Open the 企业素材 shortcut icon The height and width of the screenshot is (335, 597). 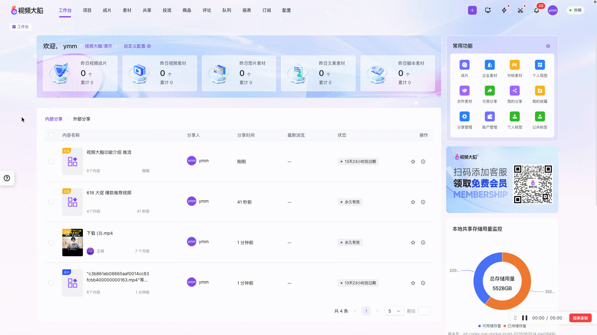pyautogui.click(x=490, y=65)
